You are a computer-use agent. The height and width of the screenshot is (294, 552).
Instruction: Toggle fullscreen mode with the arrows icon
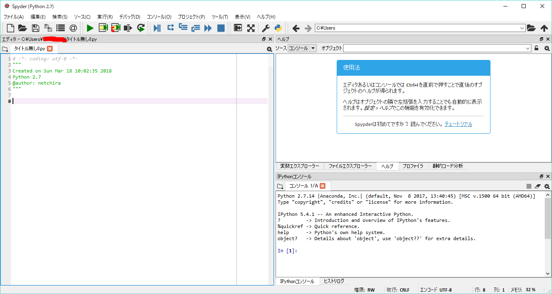click(x=251, y=28)
